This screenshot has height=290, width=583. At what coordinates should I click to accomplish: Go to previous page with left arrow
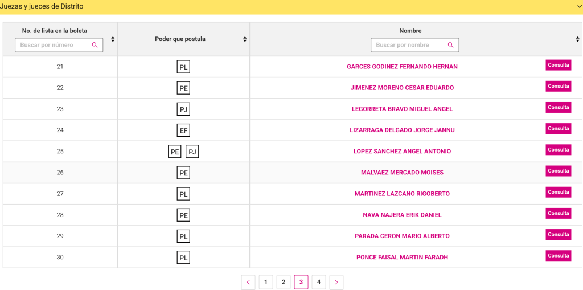248,282
